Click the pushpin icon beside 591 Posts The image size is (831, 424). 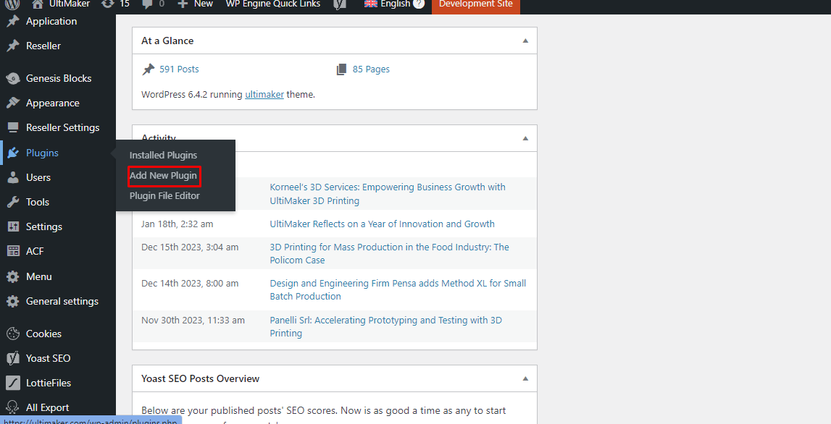pos(149,69)
